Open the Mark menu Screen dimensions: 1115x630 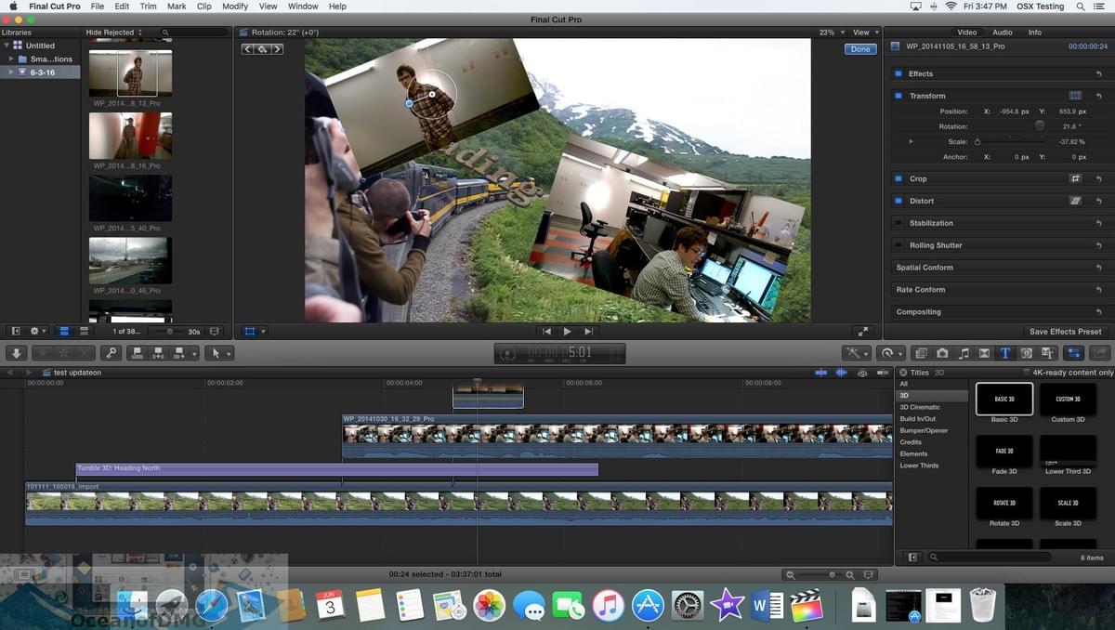pyautogui.click(x=177, y=7)
